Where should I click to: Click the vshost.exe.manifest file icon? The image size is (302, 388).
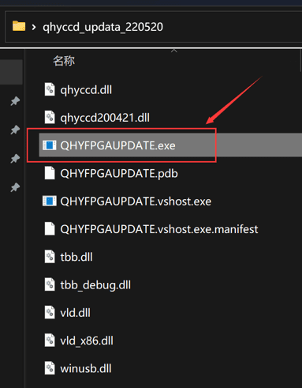tap(50, 229)
